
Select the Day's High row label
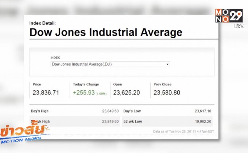pos(40,111)
